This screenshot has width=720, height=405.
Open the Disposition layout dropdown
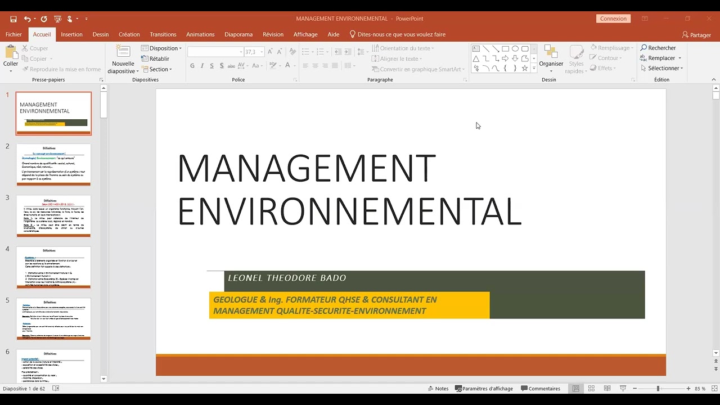tap(161, 48)
